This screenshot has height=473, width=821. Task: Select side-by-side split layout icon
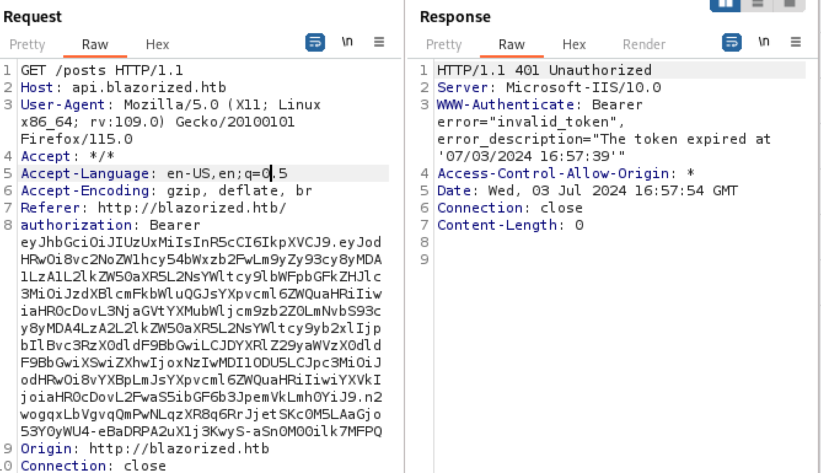point(725,4)
